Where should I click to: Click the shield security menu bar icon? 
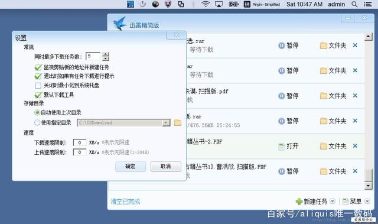168,4
